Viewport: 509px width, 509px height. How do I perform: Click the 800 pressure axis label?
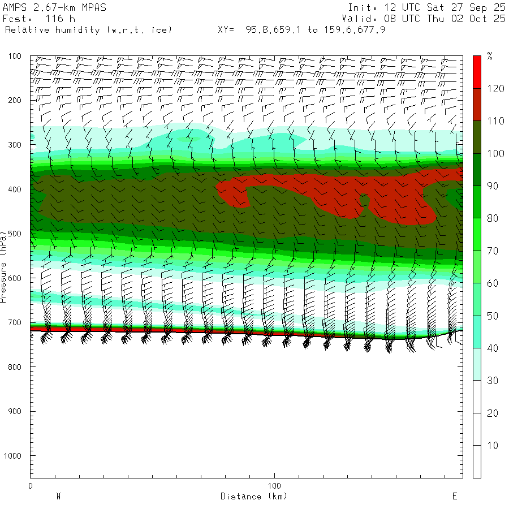tap(15, 367)
